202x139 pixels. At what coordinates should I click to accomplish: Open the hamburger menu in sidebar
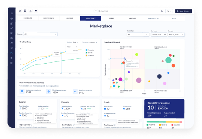(x=12, y=13)
